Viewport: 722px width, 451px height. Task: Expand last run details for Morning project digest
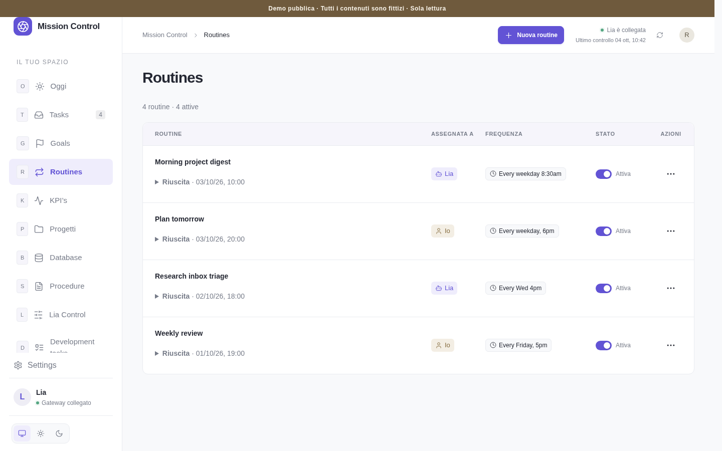point(200,182)
